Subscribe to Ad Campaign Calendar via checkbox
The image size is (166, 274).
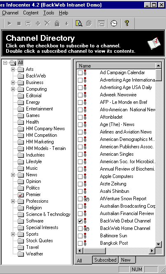coord(80,73)
